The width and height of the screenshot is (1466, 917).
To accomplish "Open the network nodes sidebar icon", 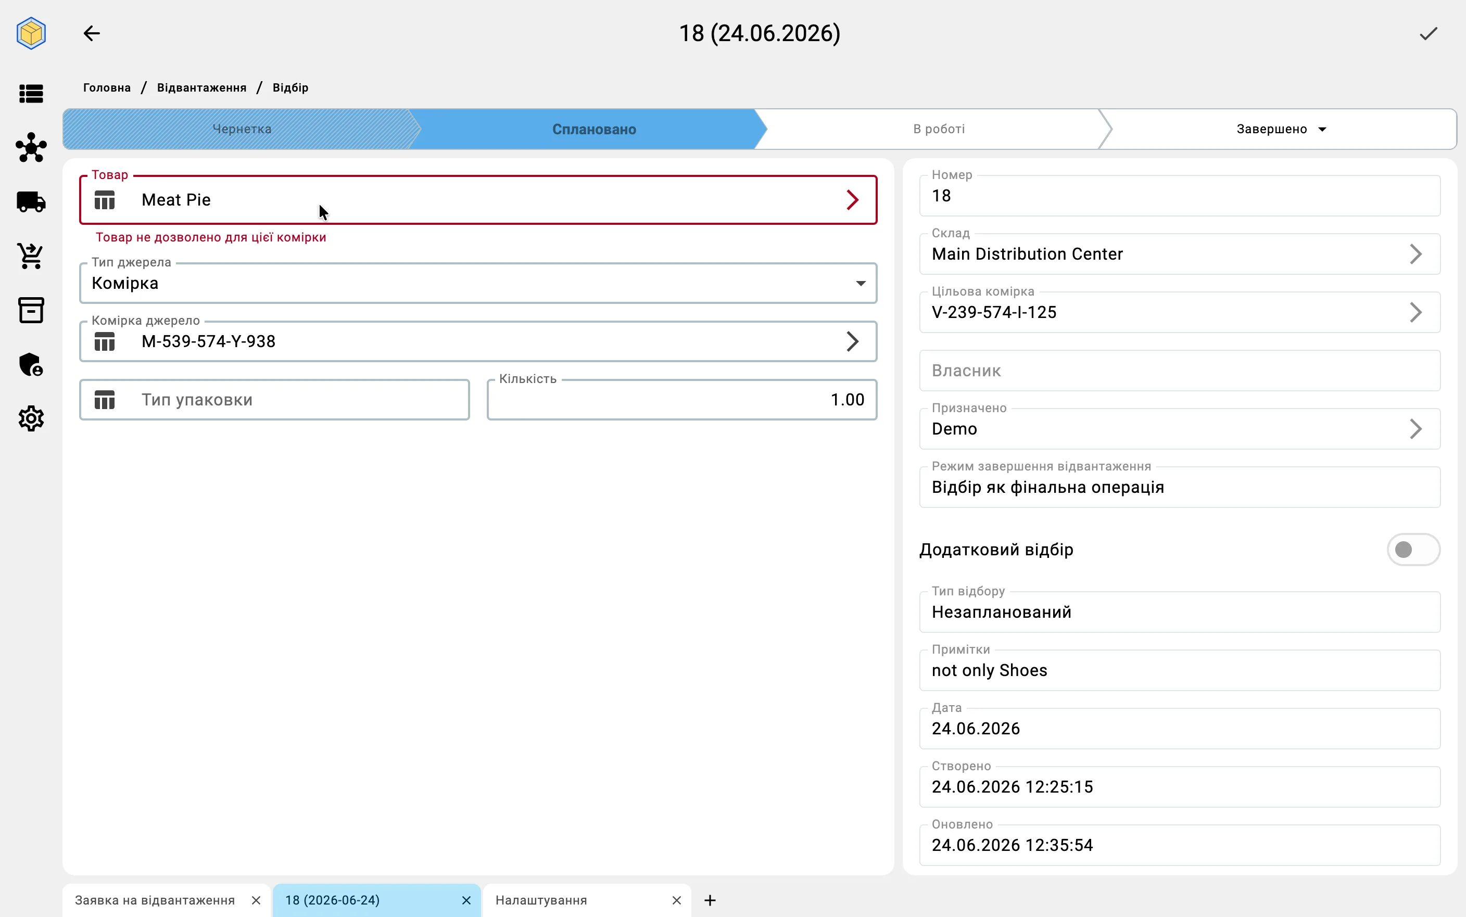I will [x=31, y=147].
